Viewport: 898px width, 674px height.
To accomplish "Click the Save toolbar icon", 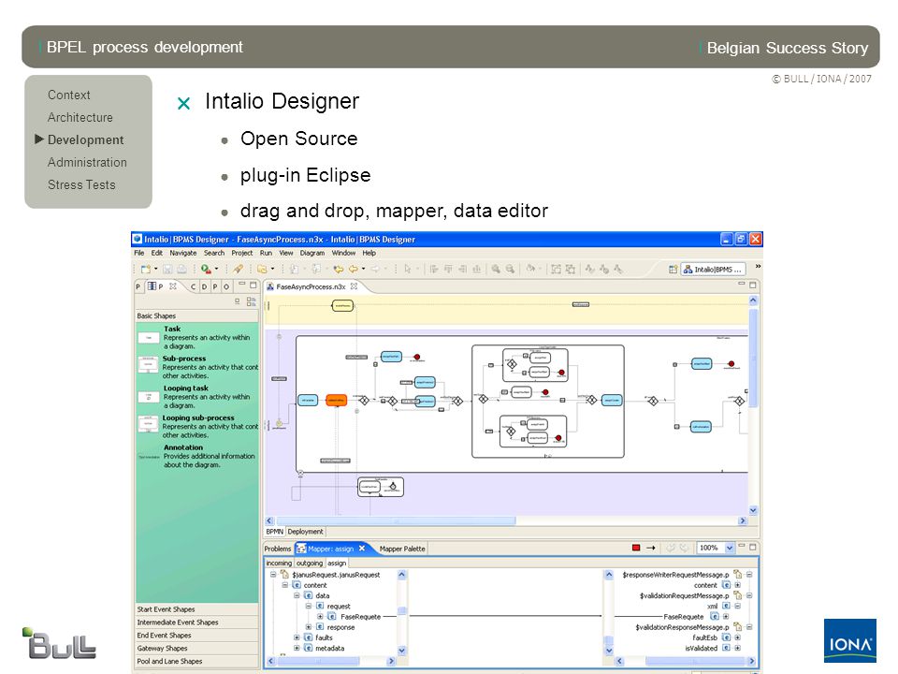I will [x=167, y=269].
